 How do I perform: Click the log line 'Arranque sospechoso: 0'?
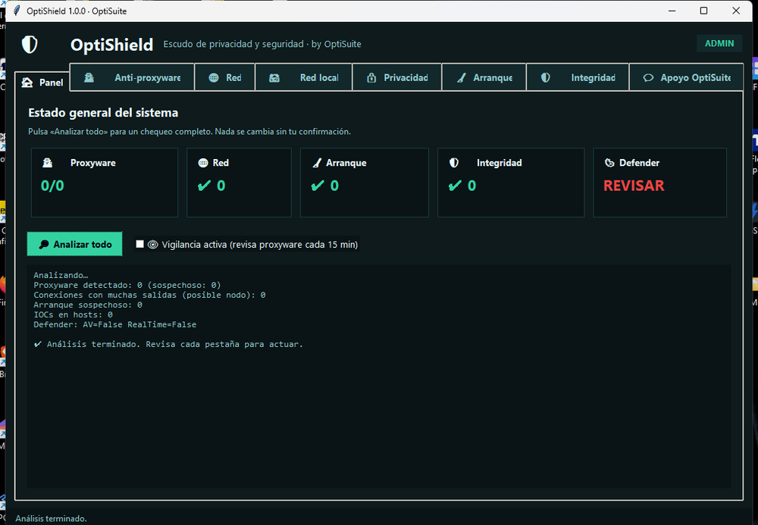click(x=87, y=305)
